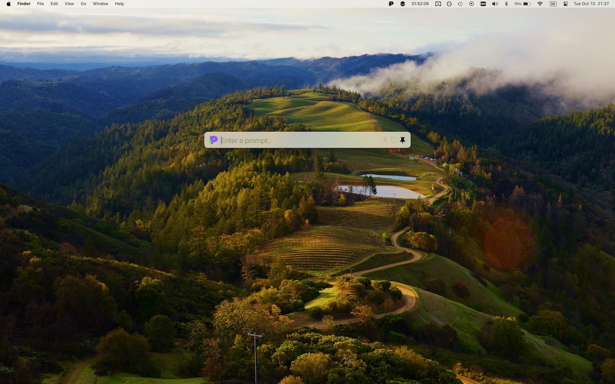
Task: Click the purple P logo in prompt bar
Action: coord(214,140)
